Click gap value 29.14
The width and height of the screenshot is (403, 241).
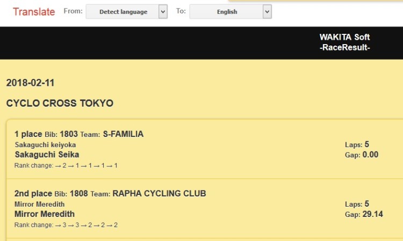click(373, 214)
